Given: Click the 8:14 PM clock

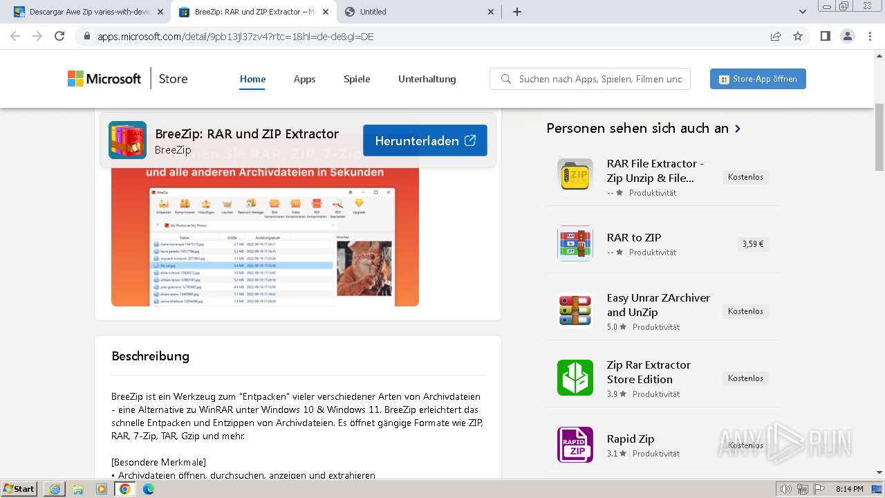Looking at the screenshot, I should 849,489.
